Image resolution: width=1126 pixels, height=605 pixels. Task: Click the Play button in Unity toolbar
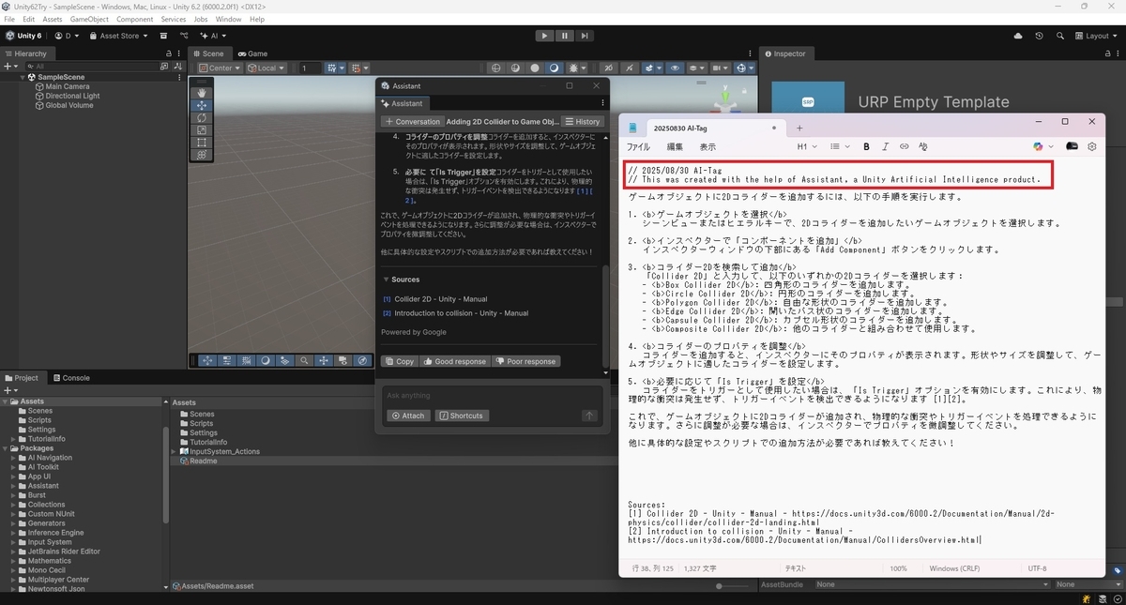(544, 36)
